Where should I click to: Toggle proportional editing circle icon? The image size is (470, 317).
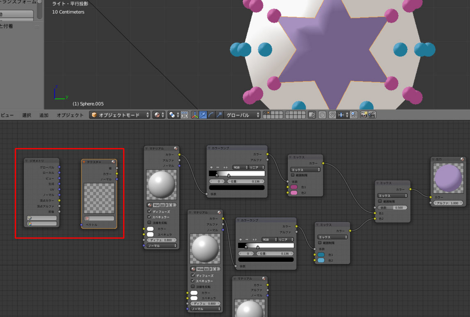[322, 115]
